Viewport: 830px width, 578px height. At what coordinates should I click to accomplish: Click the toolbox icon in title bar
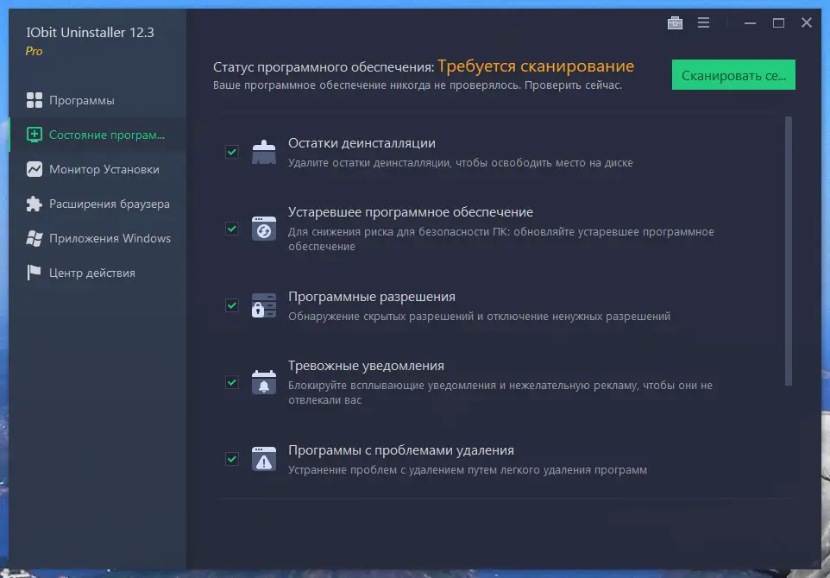point(674,22)
